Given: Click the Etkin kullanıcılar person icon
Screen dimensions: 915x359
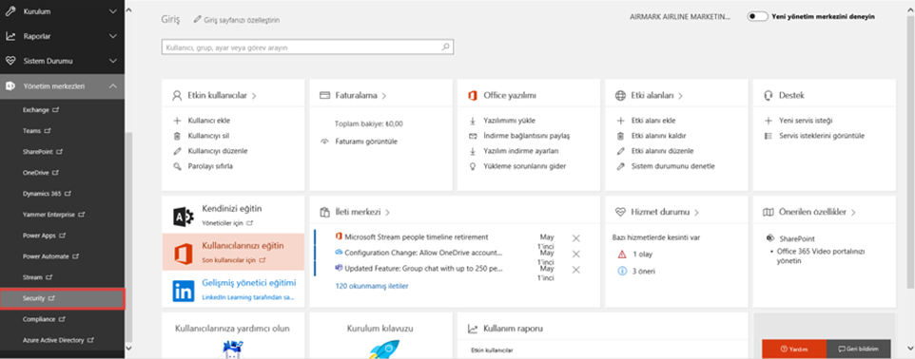Looking at the screenshot, I should (x=177, y=96).
